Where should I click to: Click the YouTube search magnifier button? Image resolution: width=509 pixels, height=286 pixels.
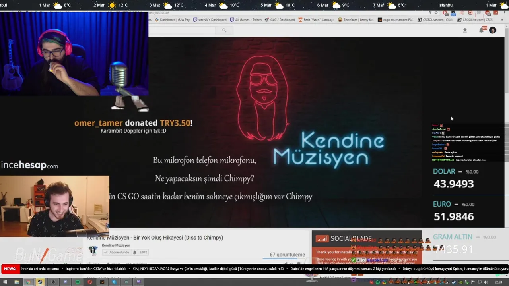(224, 30)
